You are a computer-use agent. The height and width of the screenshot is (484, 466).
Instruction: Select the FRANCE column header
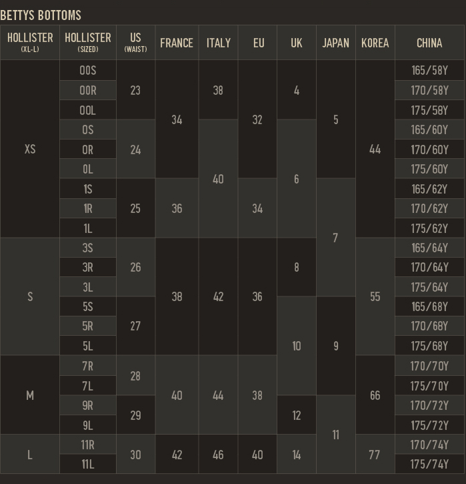(x=177, y=43)
